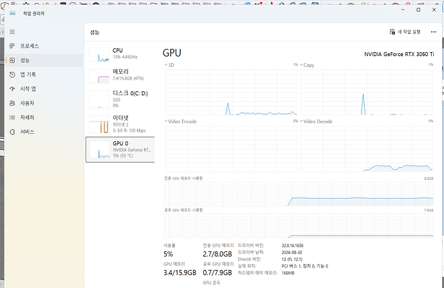The image size is (444, 288).
Task: Open 시작 앱 page
Action: pos(28,89)
